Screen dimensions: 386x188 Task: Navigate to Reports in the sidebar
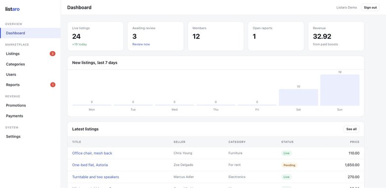30,85
